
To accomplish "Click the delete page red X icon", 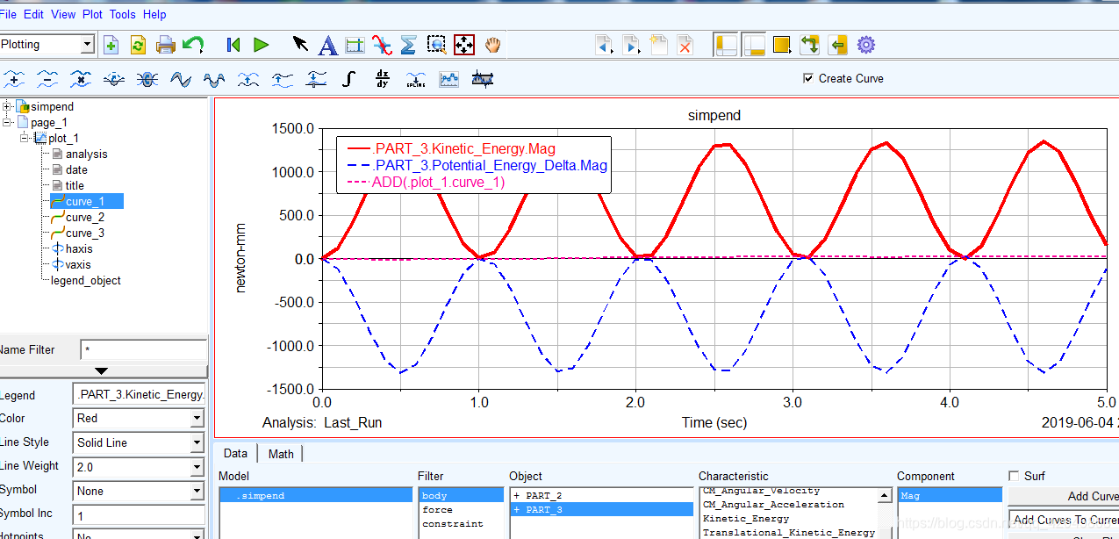I will tap(685, 45).
